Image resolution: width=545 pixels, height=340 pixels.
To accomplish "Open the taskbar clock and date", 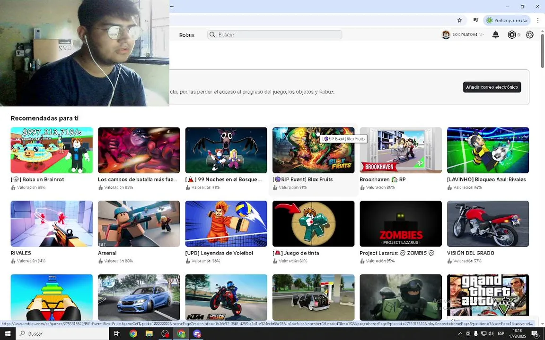I will click(518, 333).
